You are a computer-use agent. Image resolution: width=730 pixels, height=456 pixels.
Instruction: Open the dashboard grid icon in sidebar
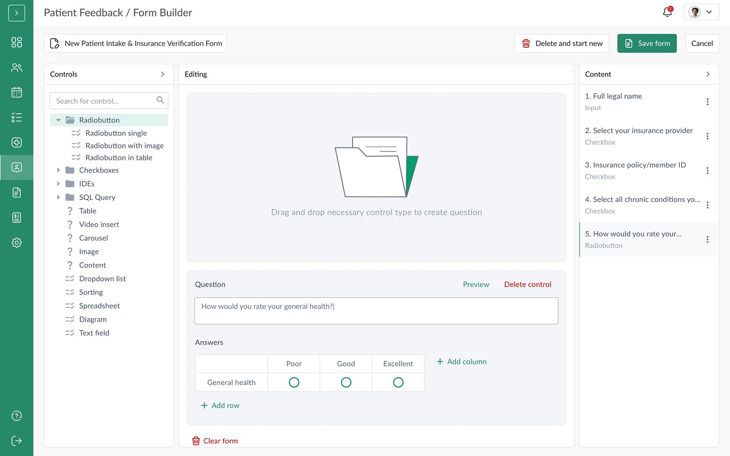[x=16, y=42]
